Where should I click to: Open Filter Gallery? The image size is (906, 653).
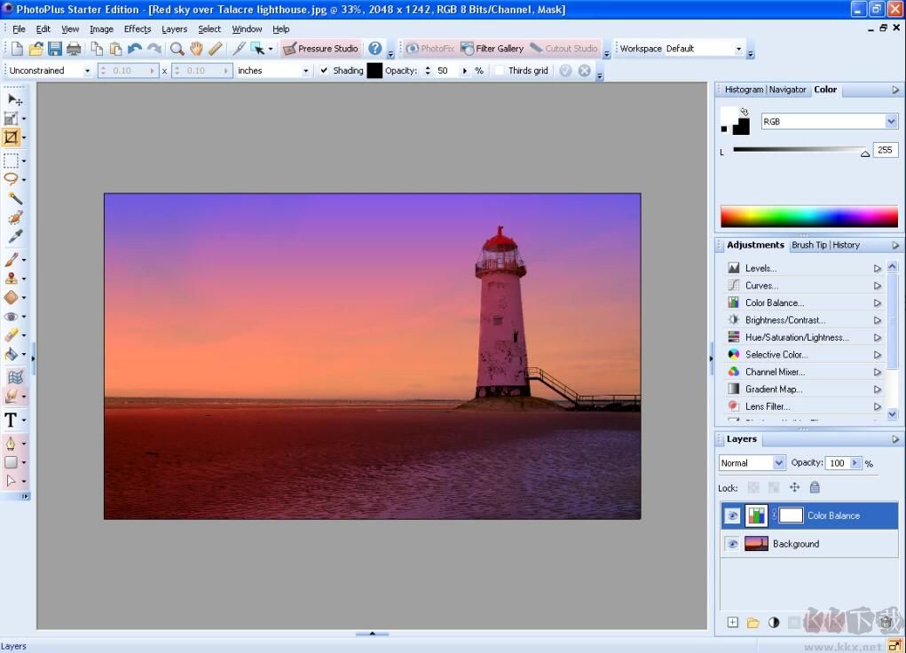tap(492, 49)
